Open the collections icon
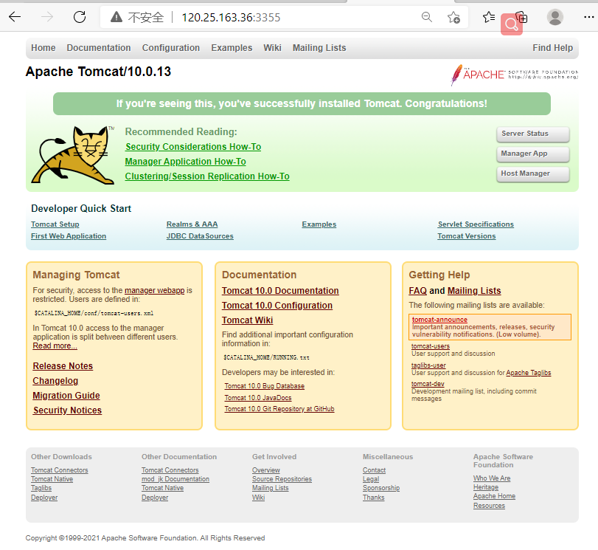This screenshot has width=598, height=550. coord(522,17)
